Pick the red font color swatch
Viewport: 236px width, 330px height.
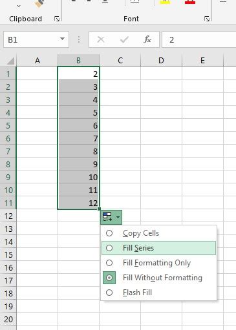coord(190,2)
